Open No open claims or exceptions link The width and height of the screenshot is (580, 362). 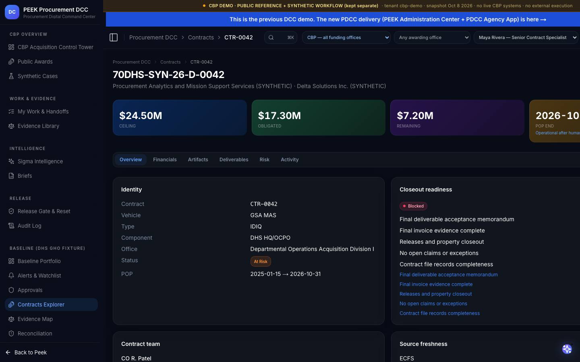pyautogui.click(x=433, y=304)
